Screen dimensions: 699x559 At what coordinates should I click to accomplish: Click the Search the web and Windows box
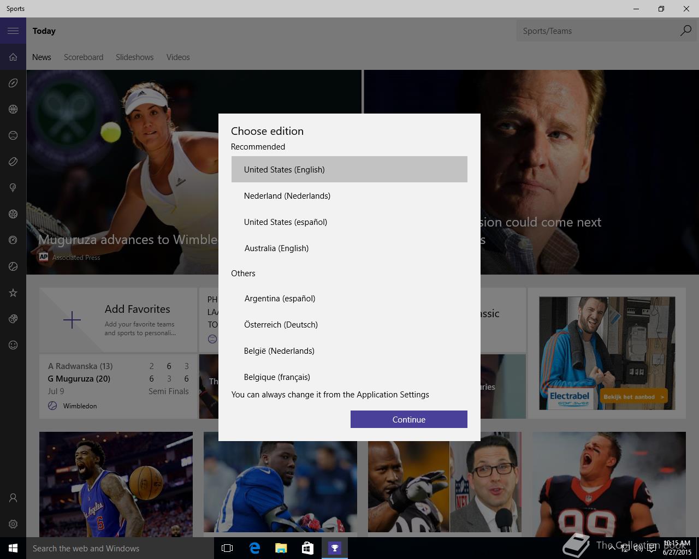click(x=120, y=548)
